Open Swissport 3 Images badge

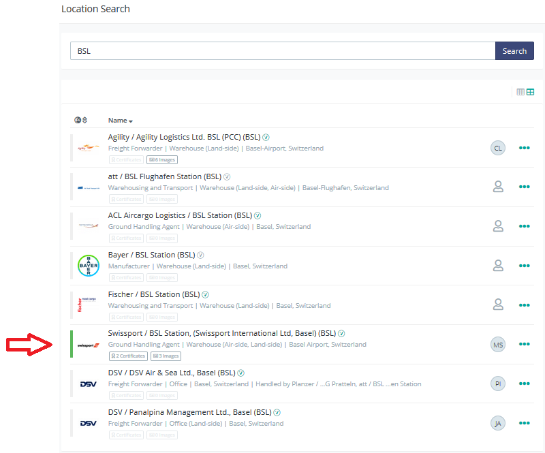tap(166, 356)
